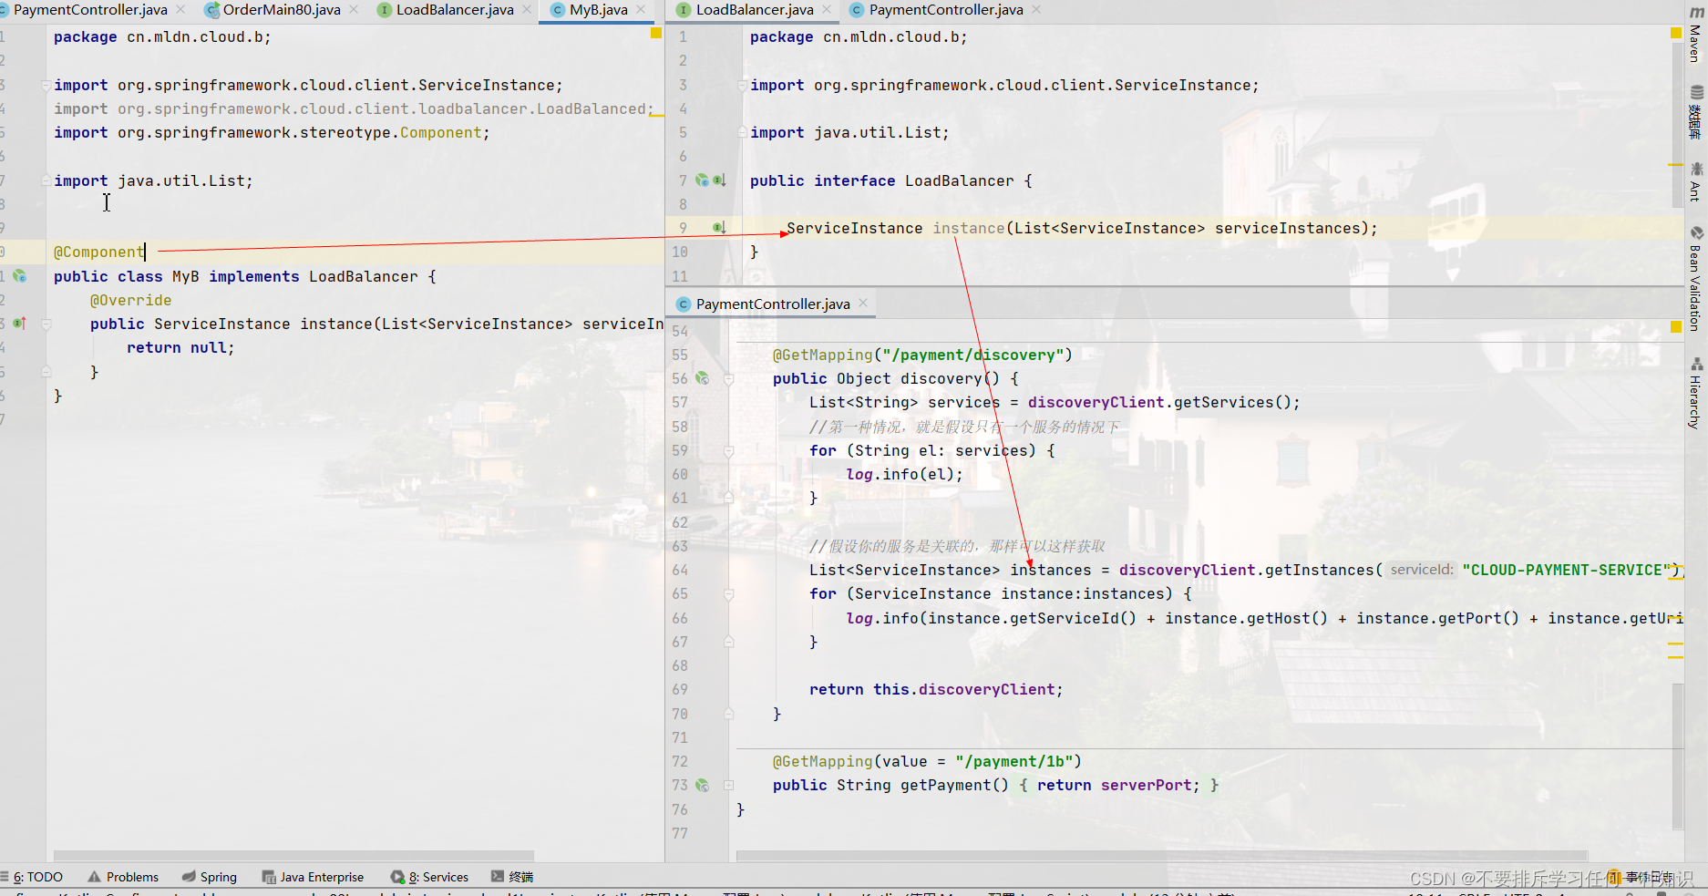Open the Maven tool window
This screenshot has height=896, width=1708.
(1694, 34)
